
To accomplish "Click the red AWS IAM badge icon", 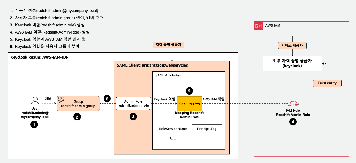I will (x=258, y=26).
